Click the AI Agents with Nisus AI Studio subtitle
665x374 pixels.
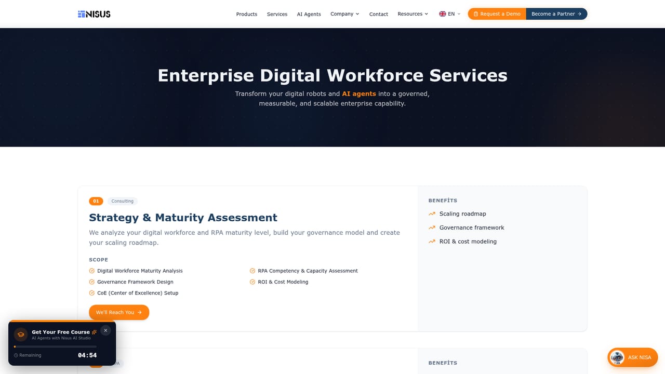pyautogui.click(x=61, y=338)
